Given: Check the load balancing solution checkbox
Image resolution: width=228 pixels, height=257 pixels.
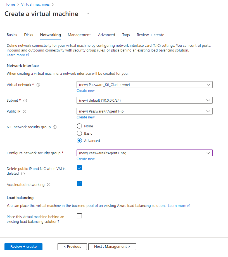Looking at the screenshot, I should [79, 216].
